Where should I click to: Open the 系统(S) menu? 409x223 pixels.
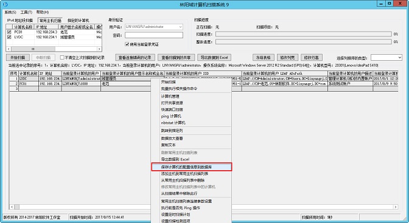(x=10, y=12)
